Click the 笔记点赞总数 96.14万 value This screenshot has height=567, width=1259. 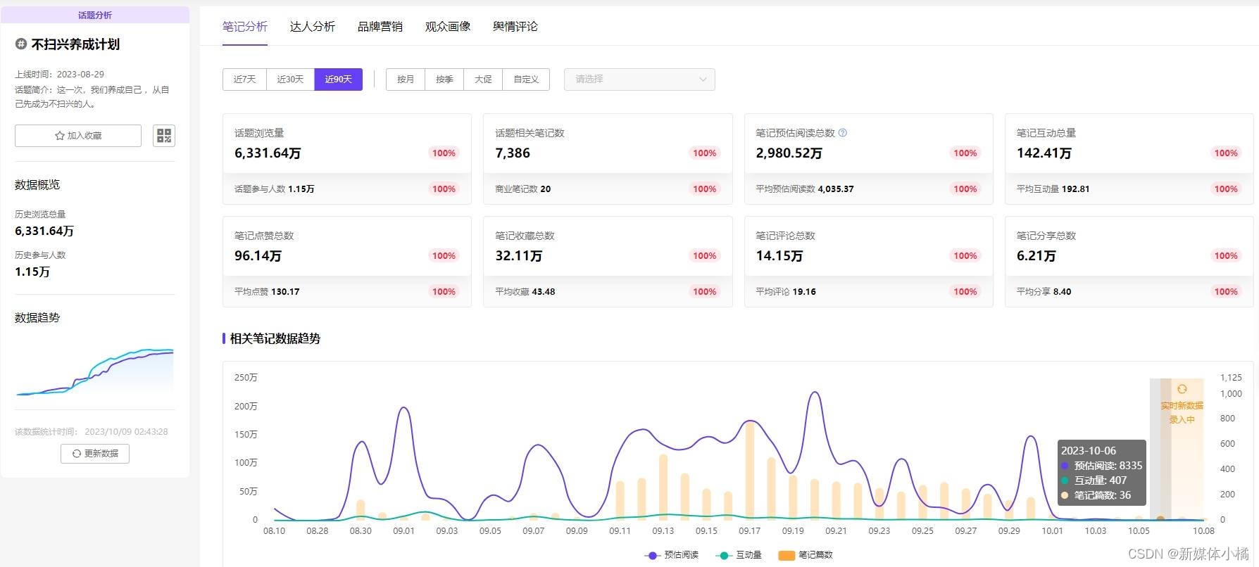(258, 256)
